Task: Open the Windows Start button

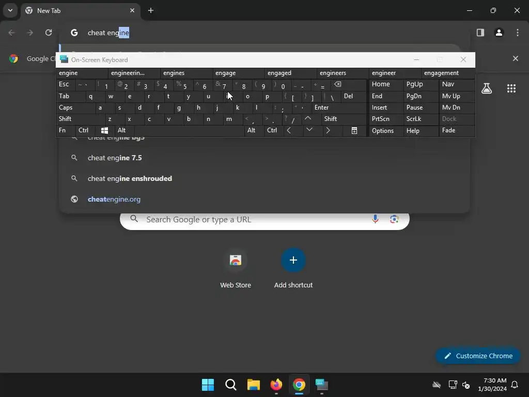Action: coord(208,385)
